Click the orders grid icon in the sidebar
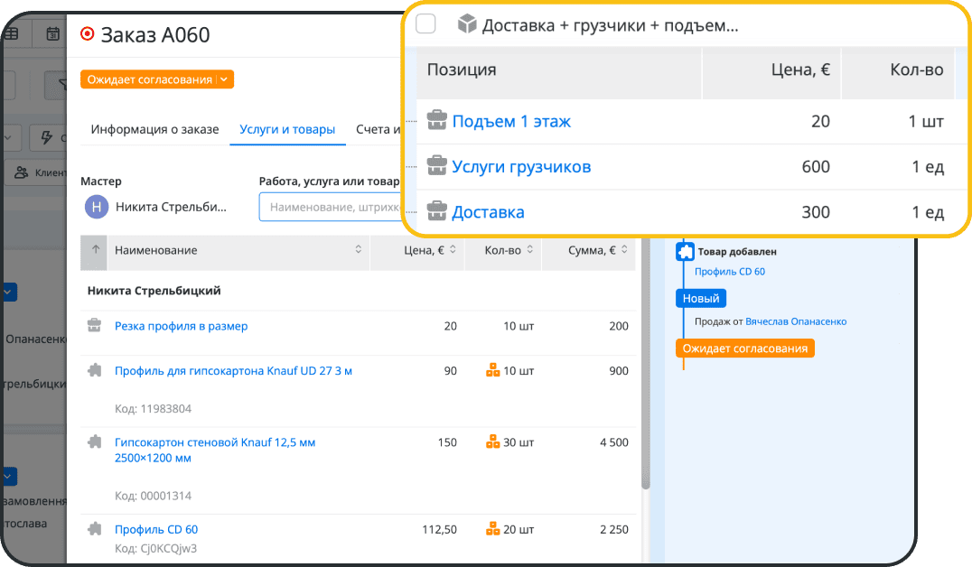 (13, 33)
